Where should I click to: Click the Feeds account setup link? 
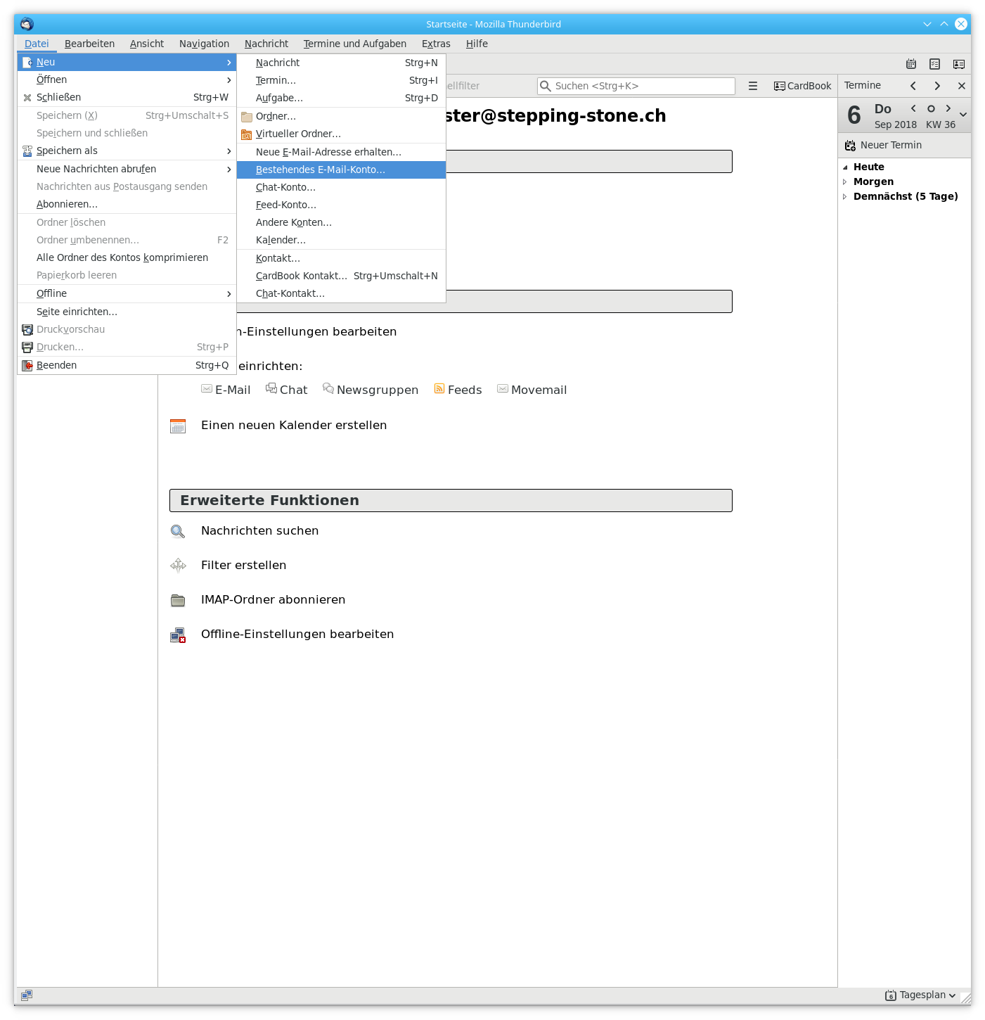point(464,390)
